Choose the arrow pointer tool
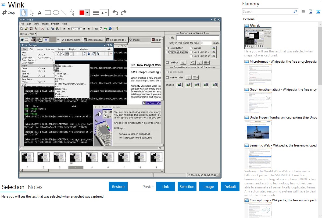Viewport: 322px width, 218px height. point(32,13)
